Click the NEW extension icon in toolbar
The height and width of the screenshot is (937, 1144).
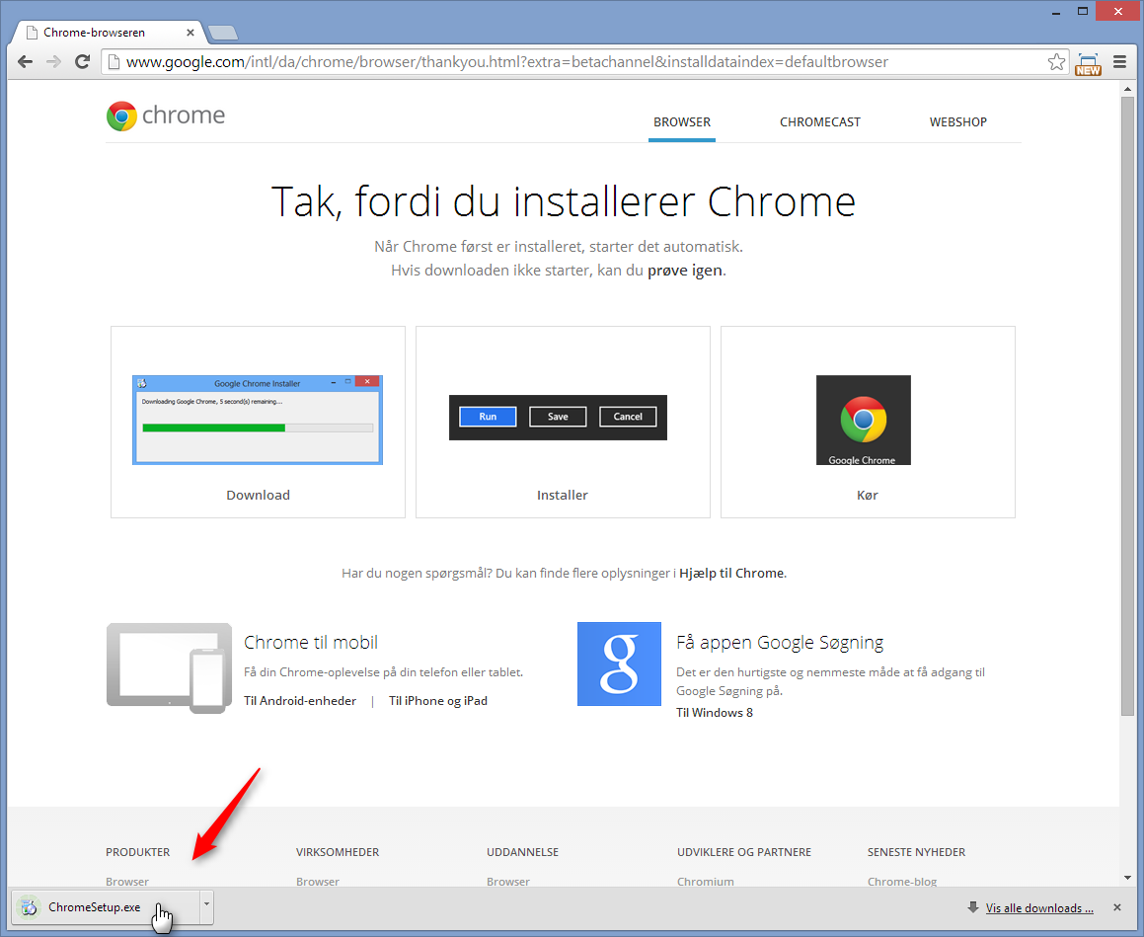click(1088, 64)
